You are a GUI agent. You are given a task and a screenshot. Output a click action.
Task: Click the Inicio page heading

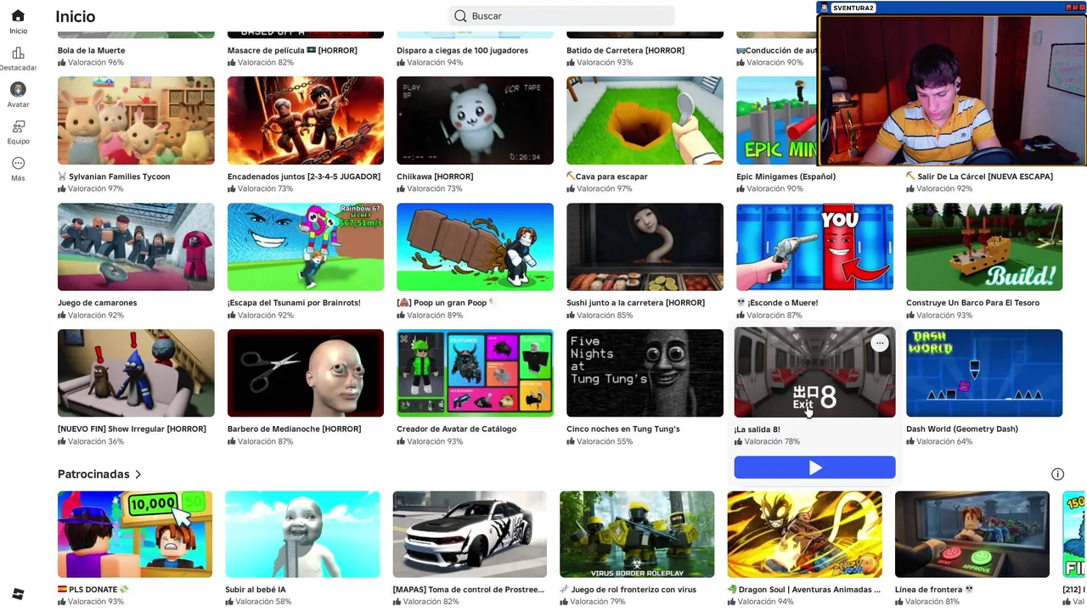point(75,16)
